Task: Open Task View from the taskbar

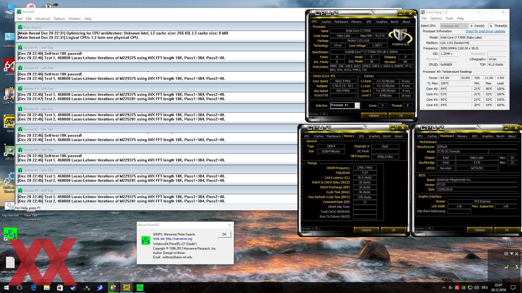Action: pos(20,287)
